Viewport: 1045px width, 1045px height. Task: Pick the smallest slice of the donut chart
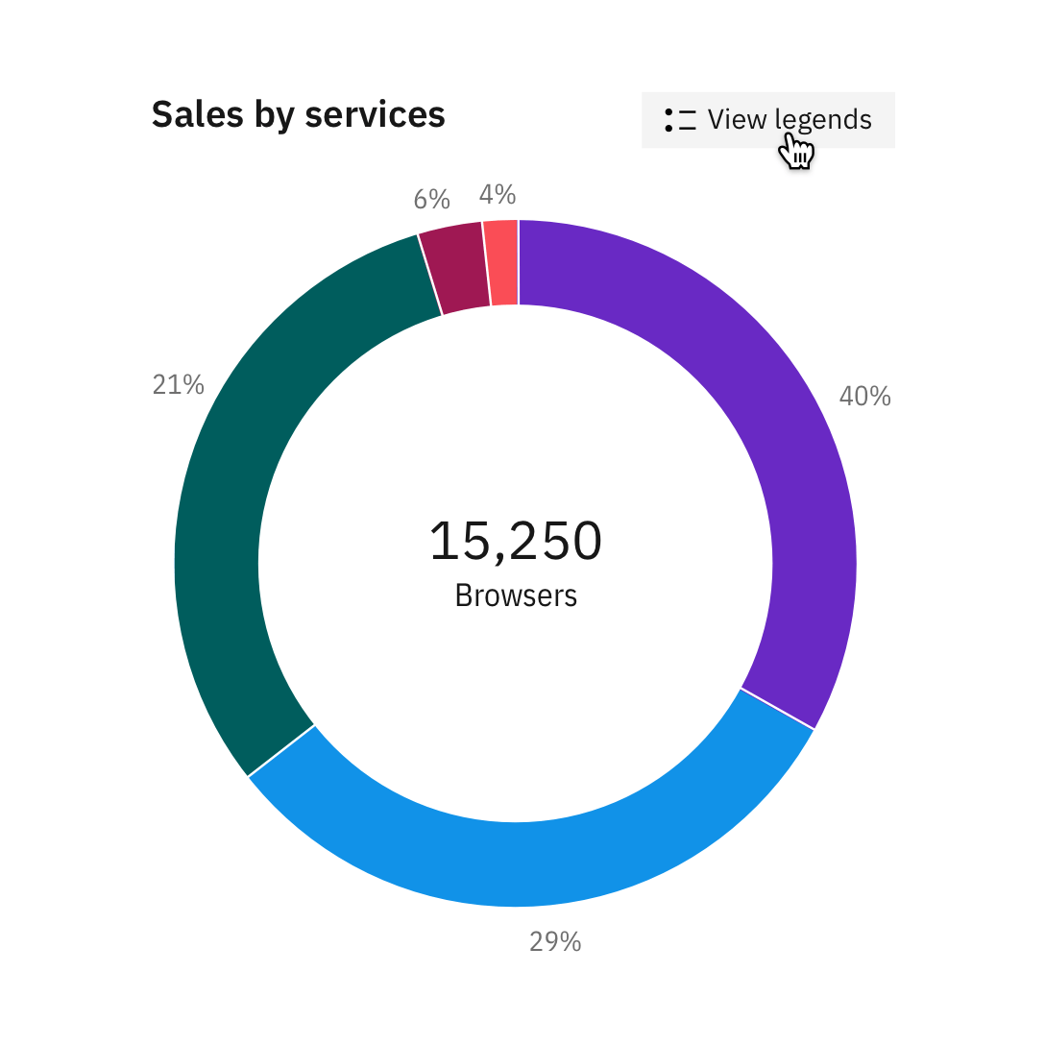pos(502,263)
